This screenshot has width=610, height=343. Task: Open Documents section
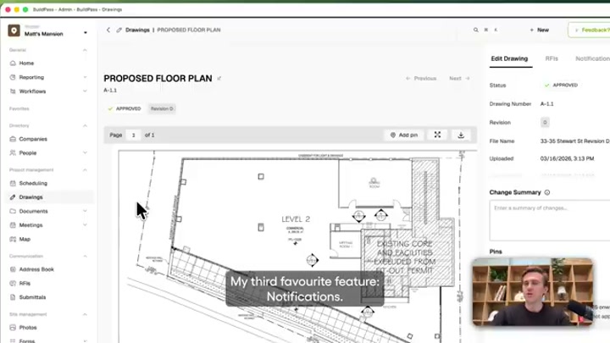tap(33, 211)
